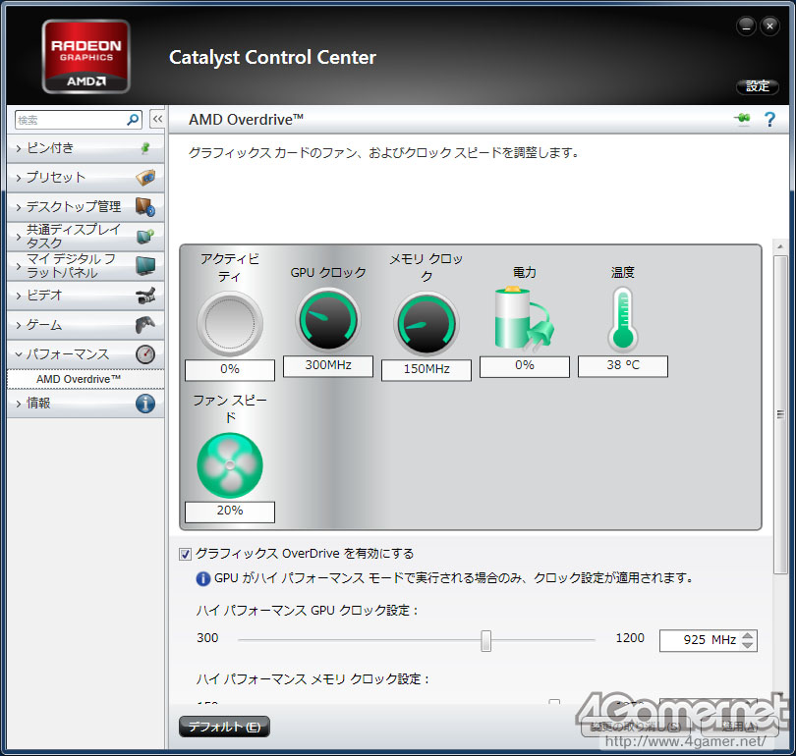Click the 20% fan speed value

point(230,512)
